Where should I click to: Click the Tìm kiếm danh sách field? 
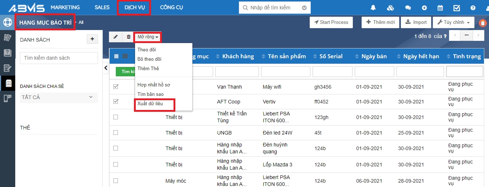coord(59,58)
